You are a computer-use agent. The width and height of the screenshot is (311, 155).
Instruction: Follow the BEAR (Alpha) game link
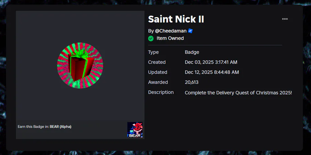pos(60,127)
